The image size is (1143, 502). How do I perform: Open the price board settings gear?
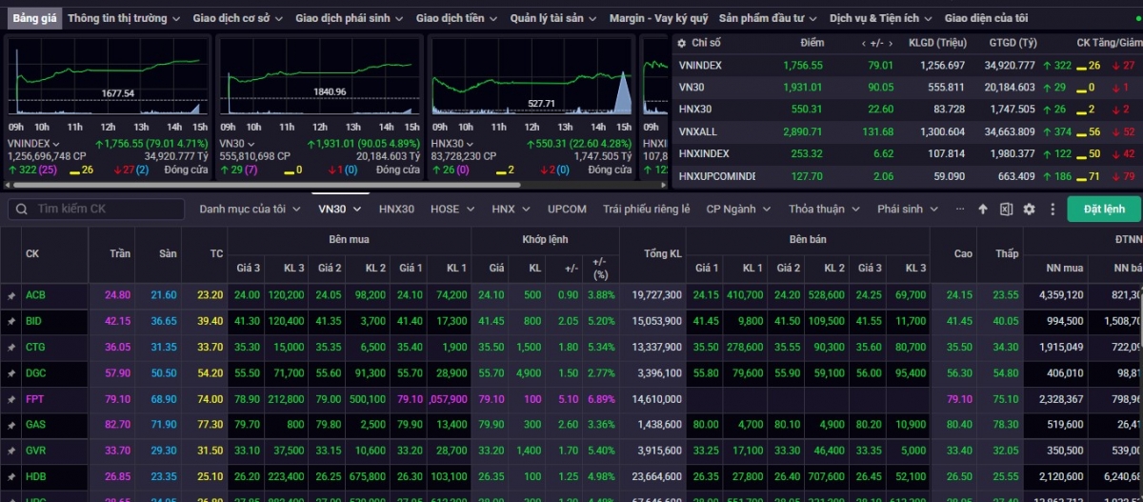(x=1029, y=210)
